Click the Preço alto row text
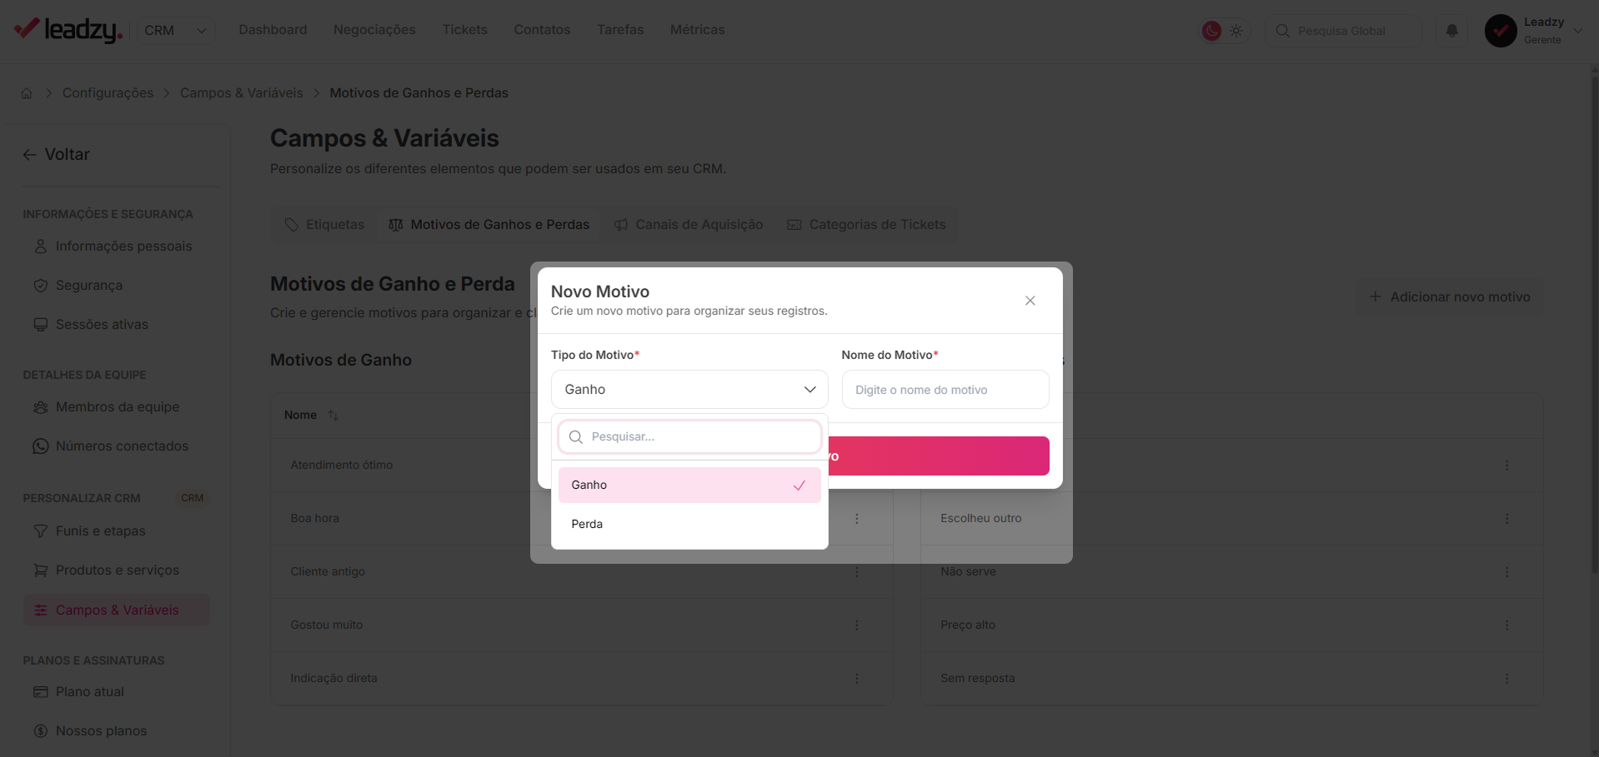The height and width of the screenshot is (757, 1599). [967, 625]
